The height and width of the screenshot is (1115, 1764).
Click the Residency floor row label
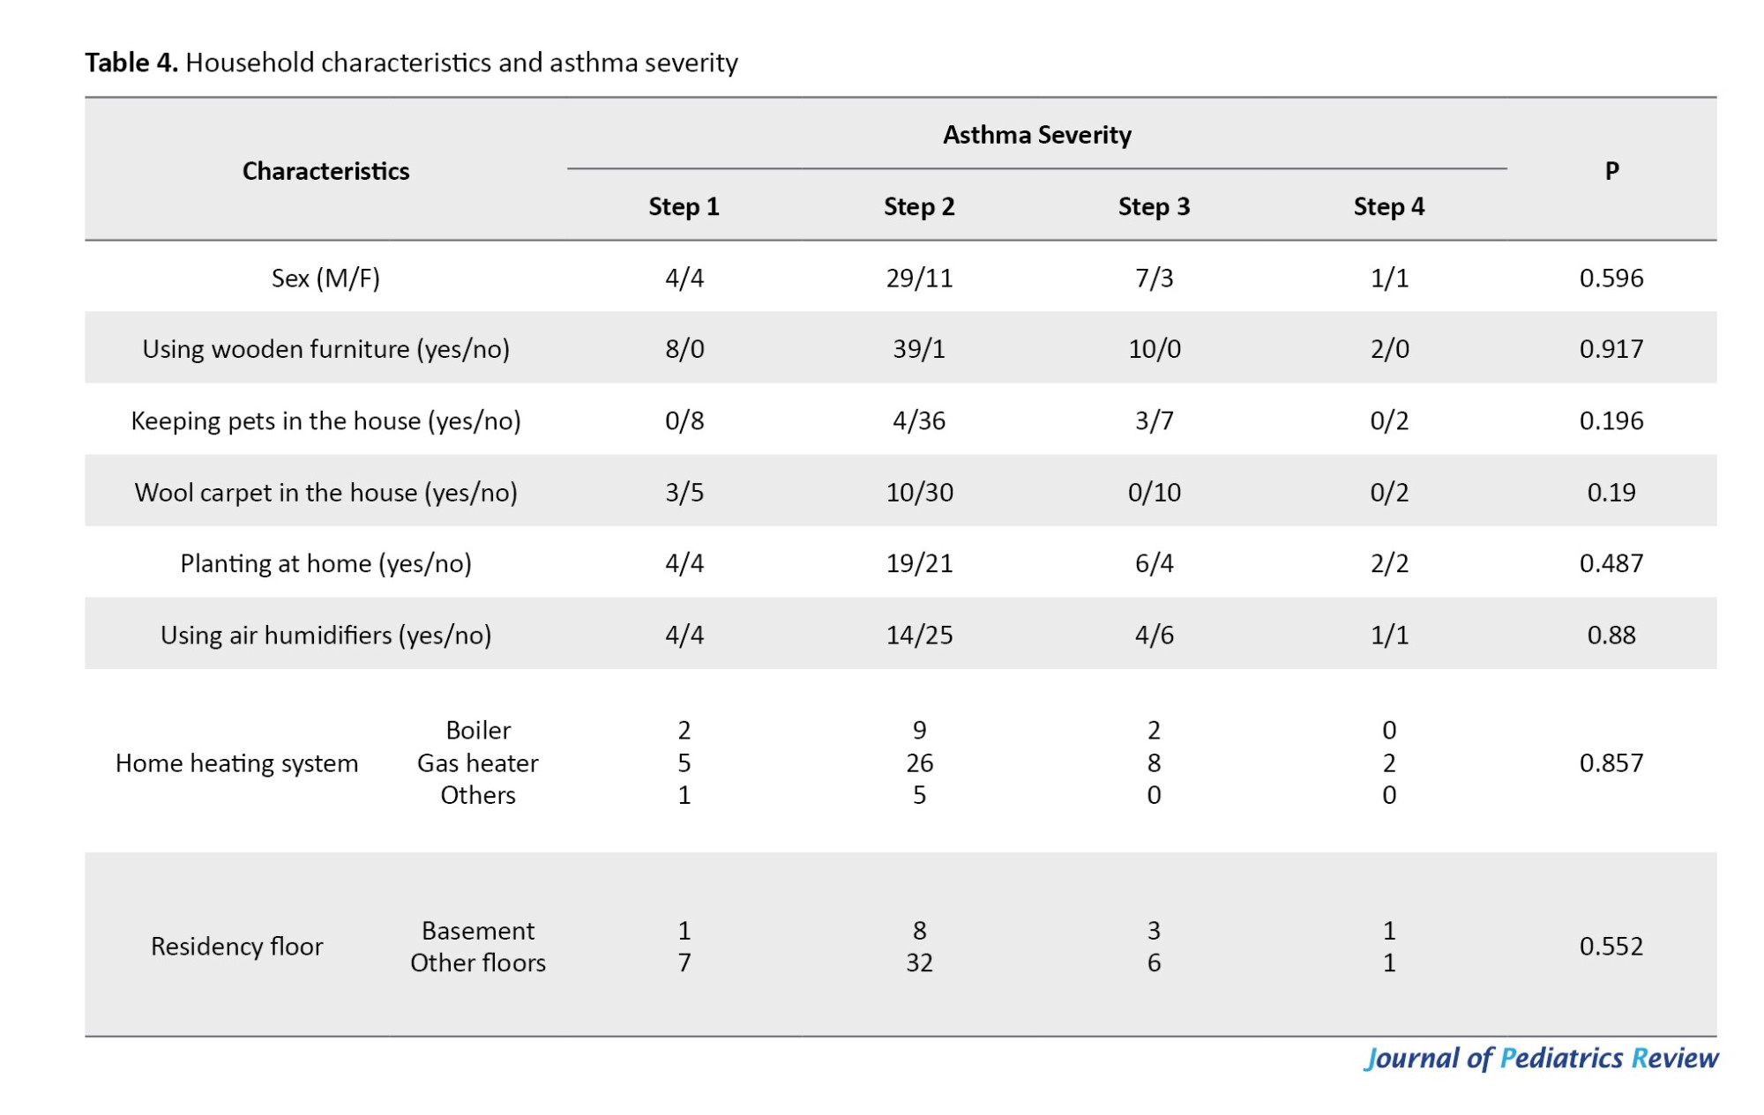pos(236,947)
